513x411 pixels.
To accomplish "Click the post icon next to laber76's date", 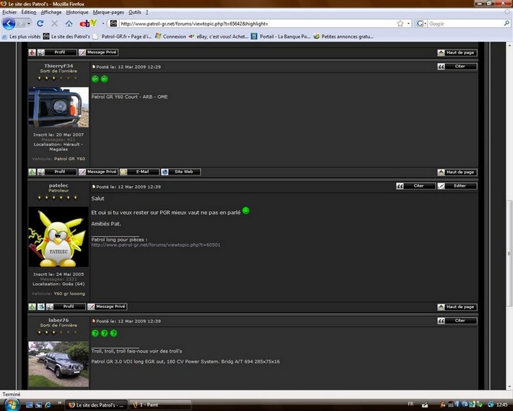I will pyautogui.click(x=94, y=321).
